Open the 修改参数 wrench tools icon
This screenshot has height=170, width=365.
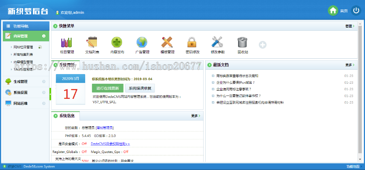click(x=217, y=42)
